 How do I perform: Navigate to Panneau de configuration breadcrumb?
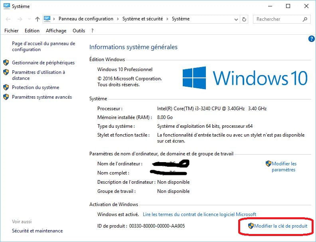tap(86, 19)
